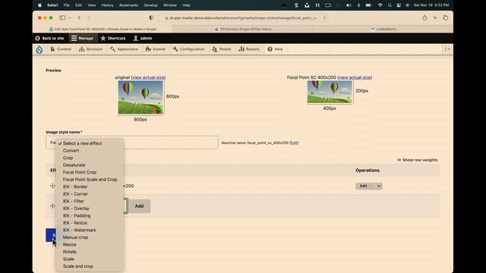The height and width of the screenshot is (273, 486).
Task: Select Focal Point Scale and Crop
Action: pos(90,180)
